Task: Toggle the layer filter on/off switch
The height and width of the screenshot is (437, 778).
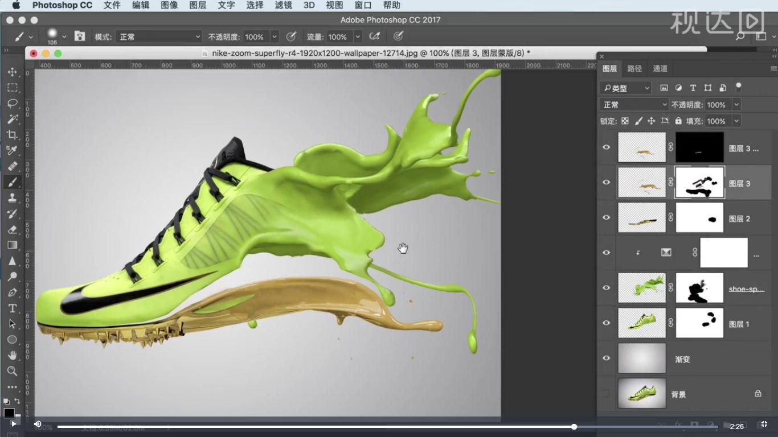Action: tap(739, 88)
